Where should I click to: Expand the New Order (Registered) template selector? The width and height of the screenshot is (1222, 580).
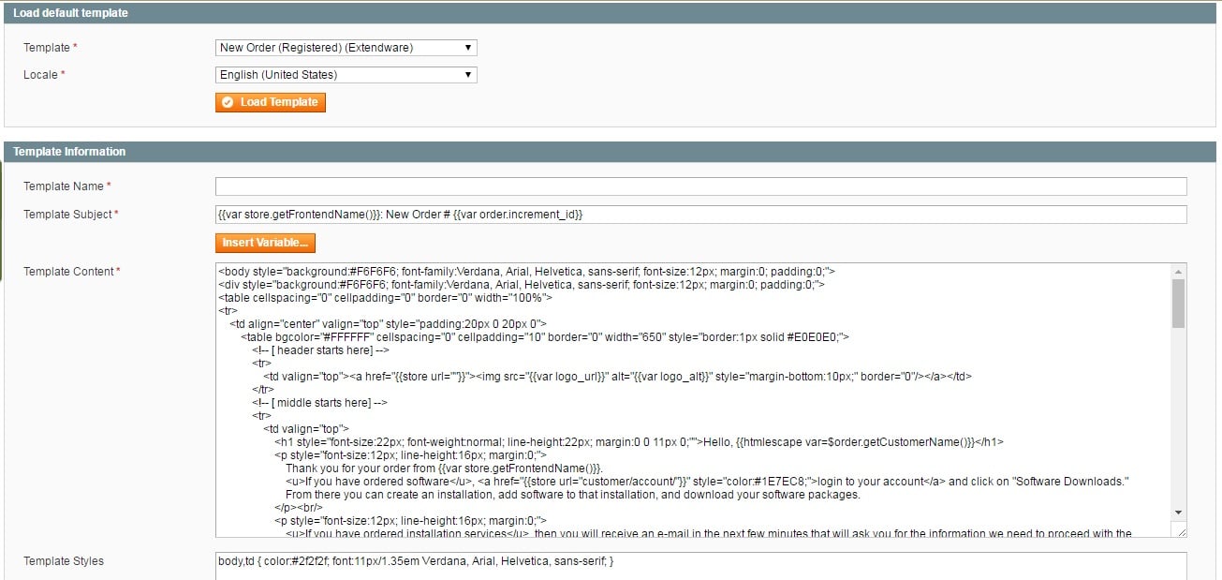click(x=346, y=47)
